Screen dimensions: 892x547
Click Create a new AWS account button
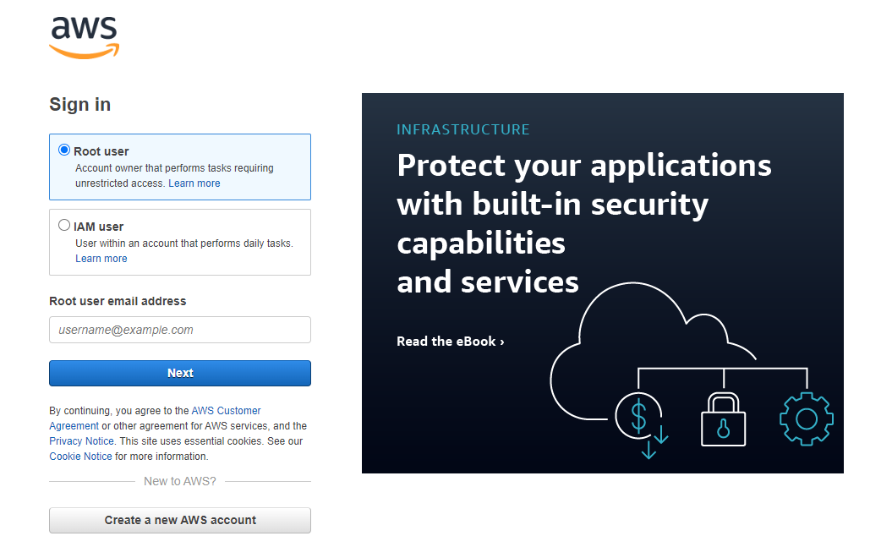tap(180, 520)
